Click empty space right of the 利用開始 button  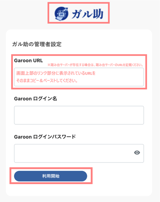[x=117, y=176]
